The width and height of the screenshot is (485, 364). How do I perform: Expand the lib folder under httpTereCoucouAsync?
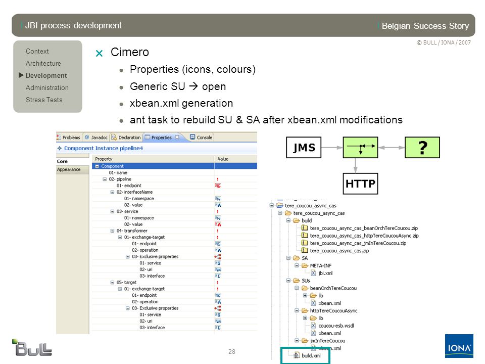click(305, 318)
